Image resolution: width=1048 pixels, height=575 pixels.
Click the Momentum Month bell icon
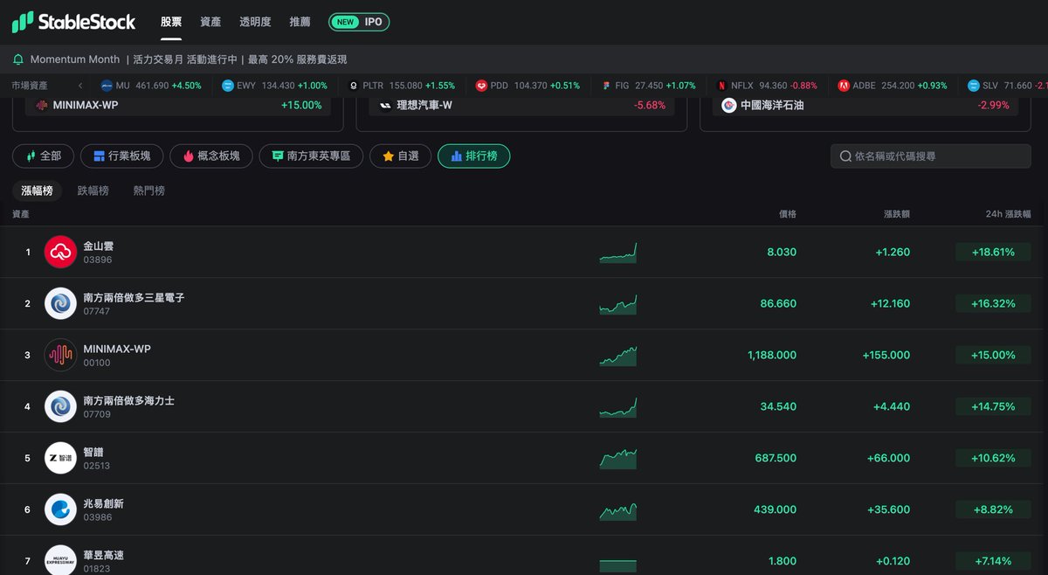coord(18,59)
